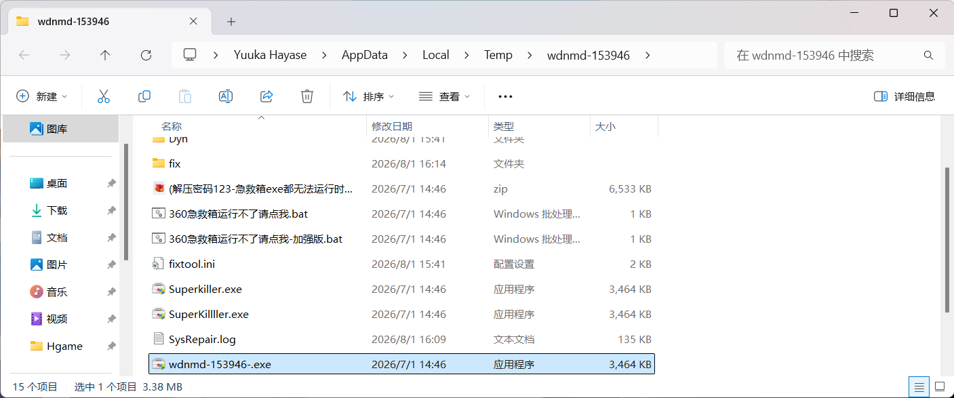954x398 pixels.
Task: Select the fixtool.ini file icon
Action: pyautogui.click(x=159, y=264)
